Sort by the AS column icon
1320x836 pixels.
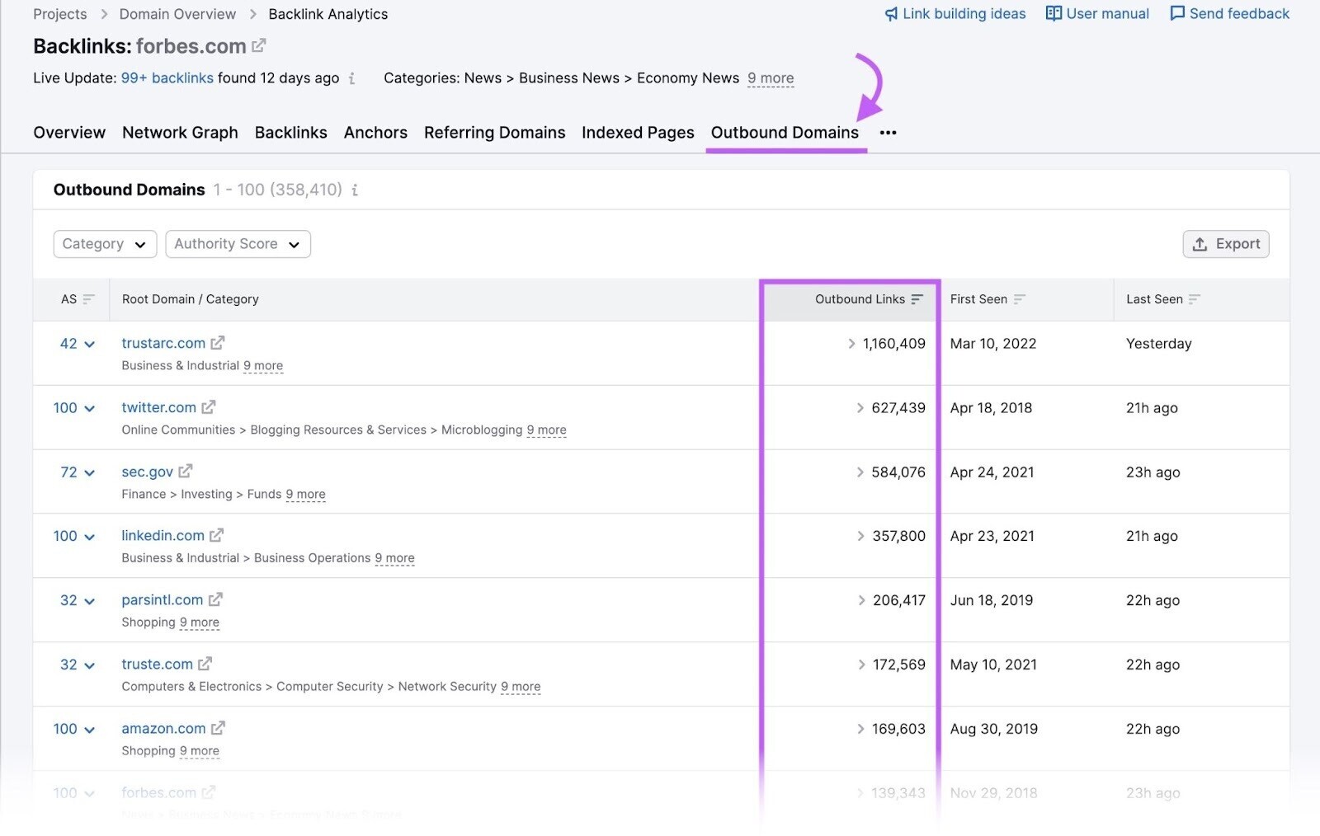click(x=89, y=299)
